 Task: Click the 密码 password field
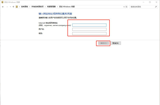[x=89, y=33]
